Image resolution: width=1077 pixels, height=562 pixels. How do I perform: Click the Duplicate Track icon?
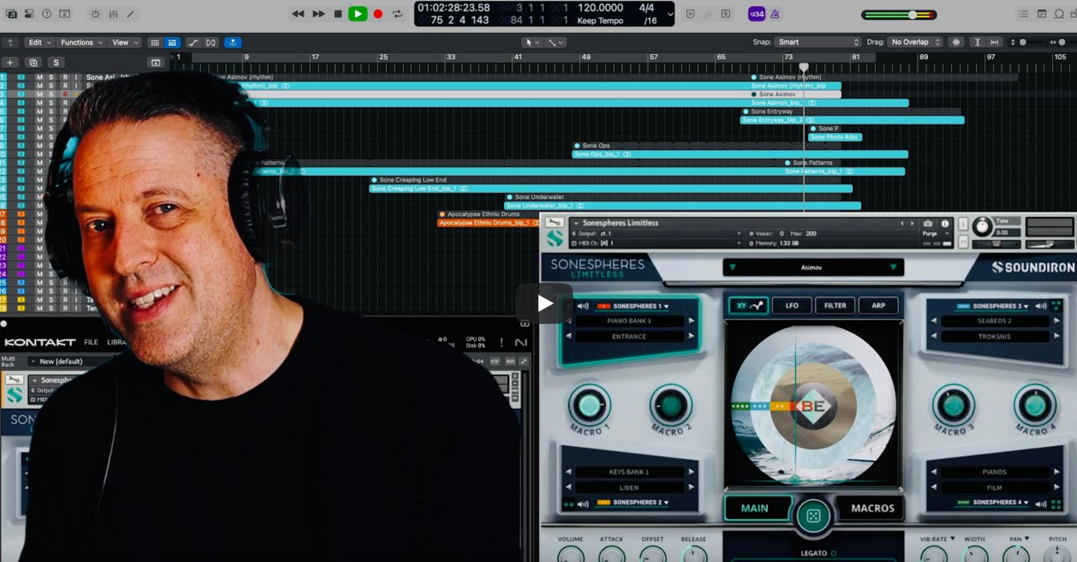[x=33, y=62]
